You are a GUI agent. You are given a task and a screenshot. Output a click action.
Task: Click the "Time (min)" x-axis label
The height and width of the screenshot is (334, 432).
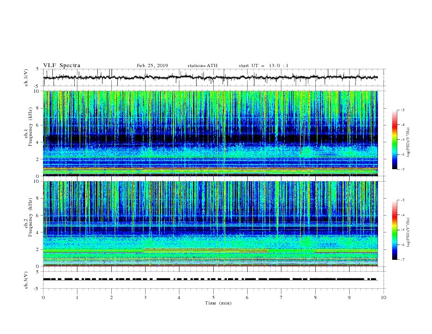click(x=218, y=303)
